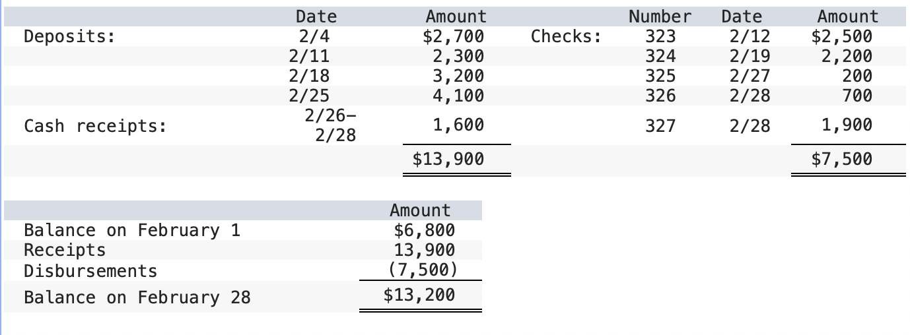The width and height of the screenshot is (910, 335).
Task: Select the $2,700 deposit amount
Action: tap(453, 36)
